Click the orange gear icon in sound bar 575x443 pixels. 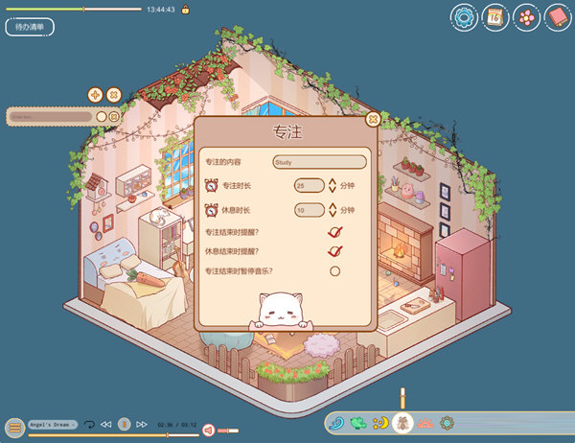pos(447,422)
